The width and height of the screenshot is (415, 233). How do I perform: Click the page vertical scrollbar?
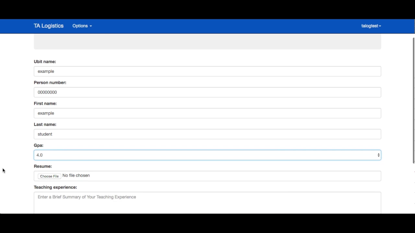[413, 100]
